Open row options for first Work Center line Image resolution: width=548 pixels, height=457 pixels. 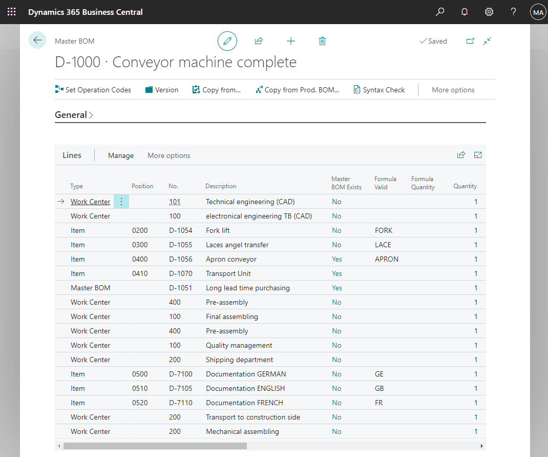(x=121, y=202)
